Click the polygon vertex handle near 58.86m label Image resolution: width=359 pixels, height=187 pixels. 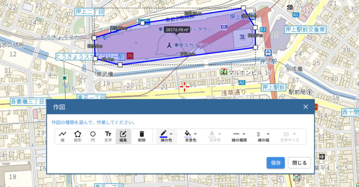coord(243,8)
